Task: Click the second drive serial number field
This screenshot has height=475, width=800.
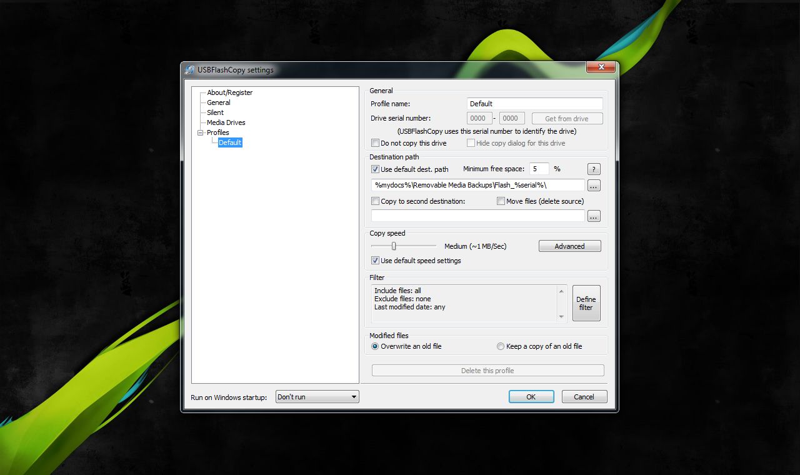Action: tap(512, 118)
